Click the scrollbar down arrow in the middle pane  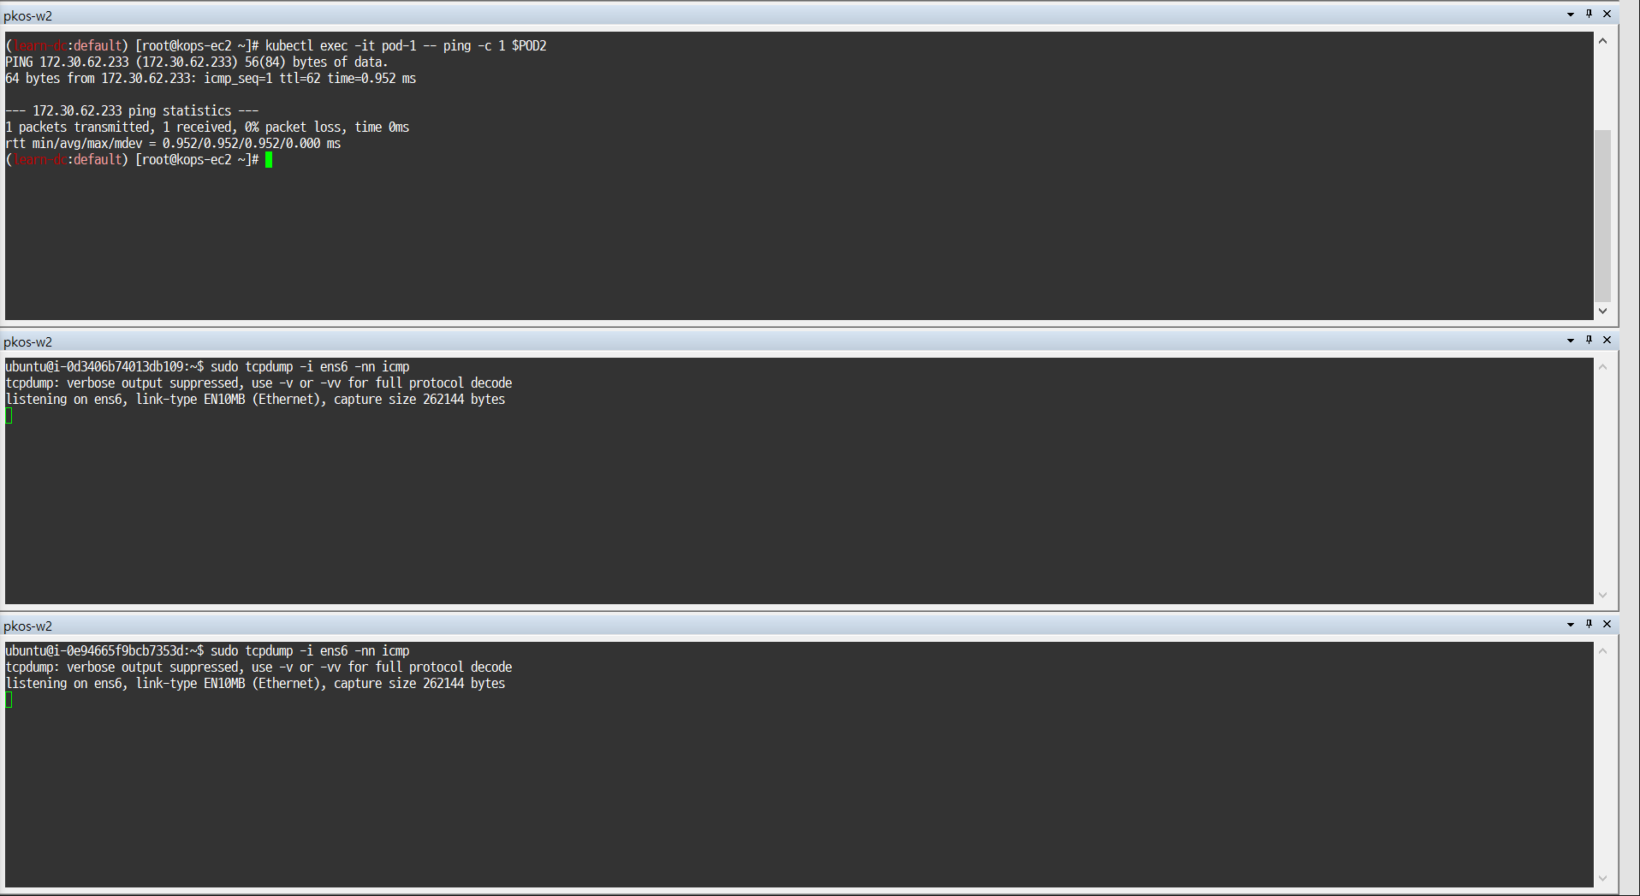point(1602,595)
